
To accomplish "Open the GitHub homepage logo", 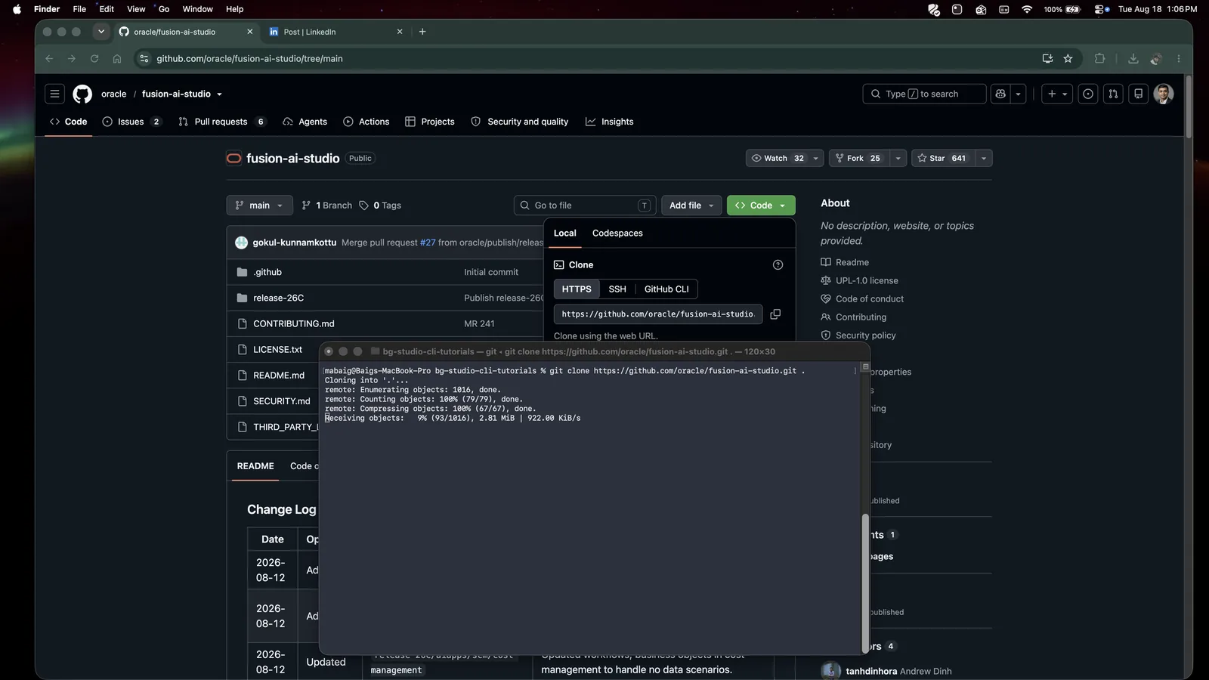I will tap(82, 94).
